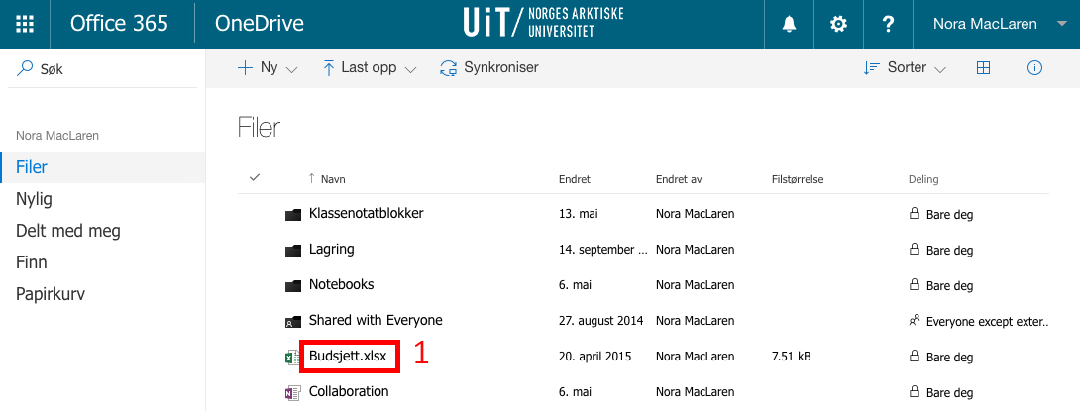Image resolution: width=1080 pixels, height=411 pixels.
Task: Click the Klassenotatblokker folder icon
Action: (x=291, y=214)
